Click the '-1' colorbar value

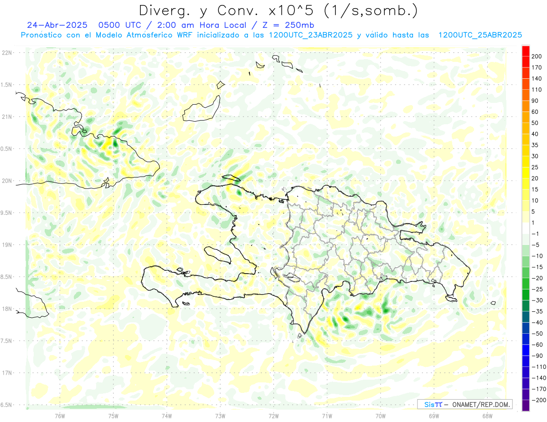click(535, 234)
